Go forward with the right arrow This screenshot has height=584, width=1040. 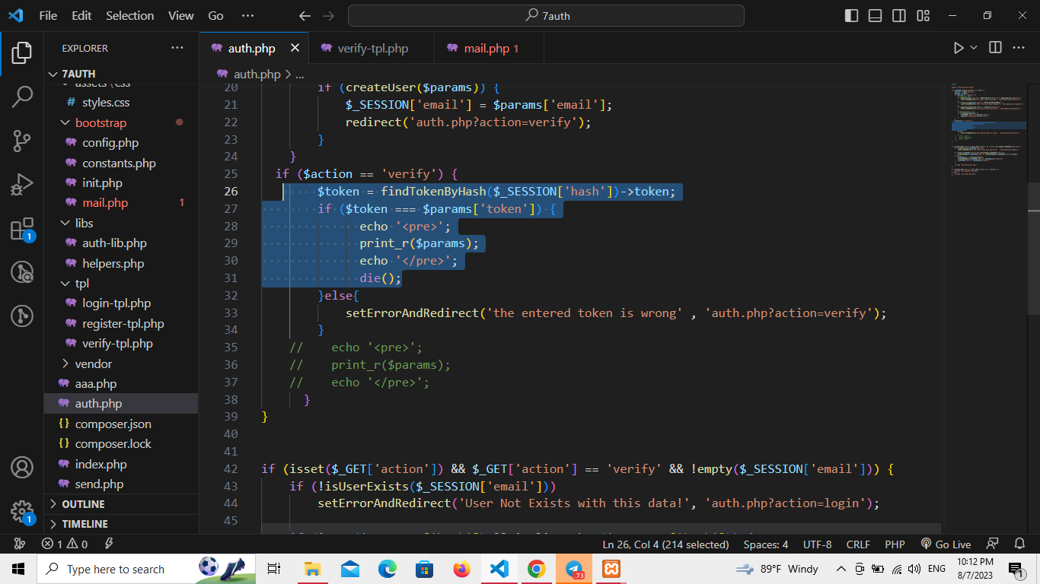pyautogui.click(x=328, y=15)
